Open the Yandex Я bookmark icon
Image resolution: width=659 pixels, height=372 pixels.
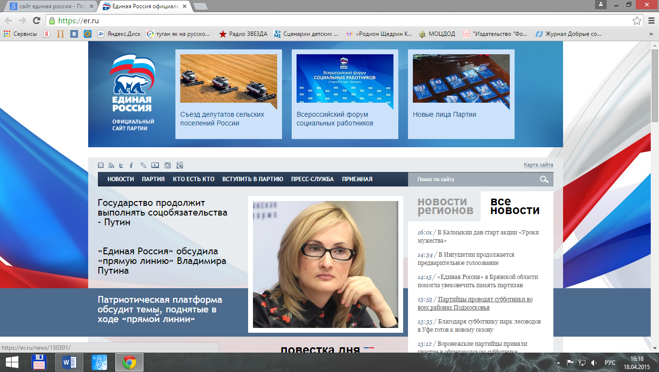tap(47, 34)
